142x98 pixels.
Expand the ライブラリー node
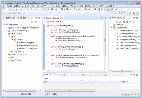(10, 52)
